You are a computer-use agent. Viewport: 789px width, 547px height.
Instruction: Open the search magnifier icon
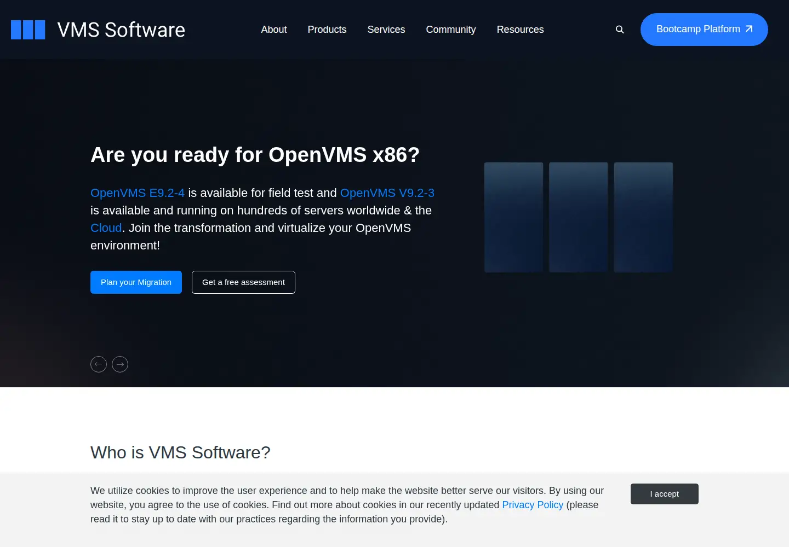coord(620,30)
